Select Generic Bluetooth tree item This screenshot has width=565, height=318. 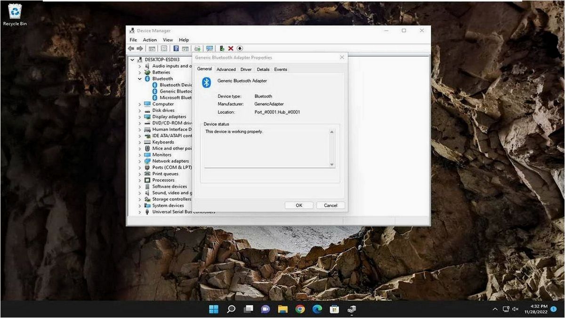point(176,91)
